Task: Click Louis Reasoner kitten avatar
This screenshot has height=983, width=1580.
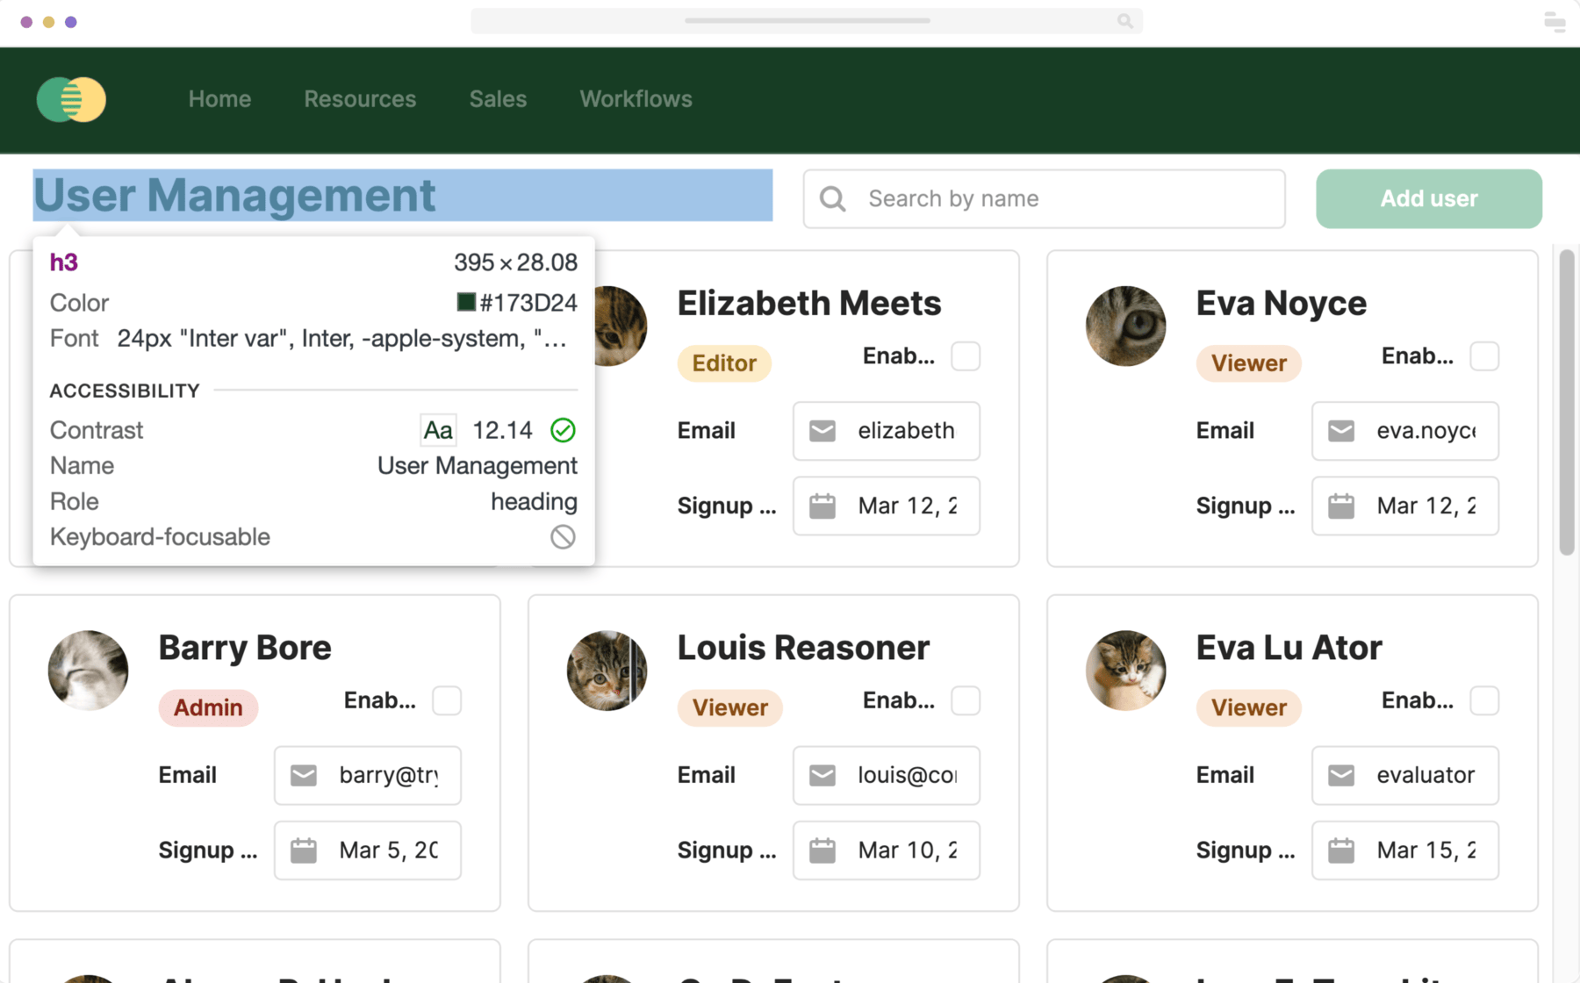Action: 607,670
